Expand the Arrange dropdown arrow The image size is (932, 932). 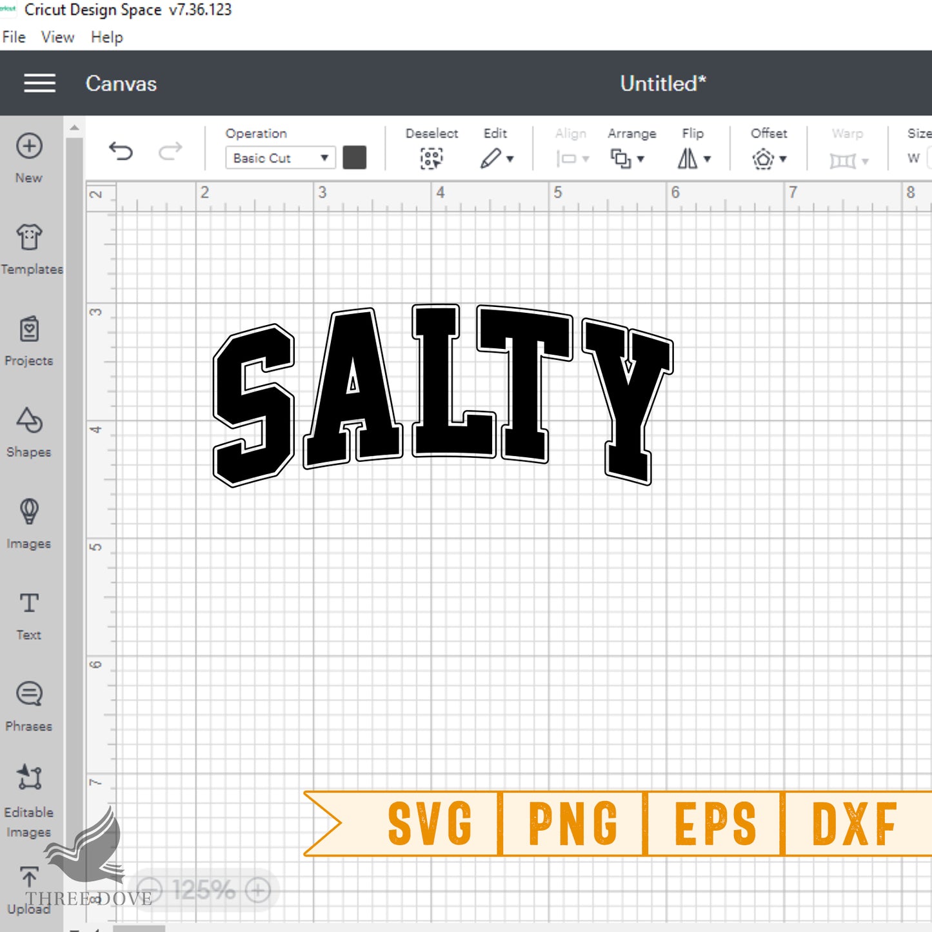(x=640, y=159)
